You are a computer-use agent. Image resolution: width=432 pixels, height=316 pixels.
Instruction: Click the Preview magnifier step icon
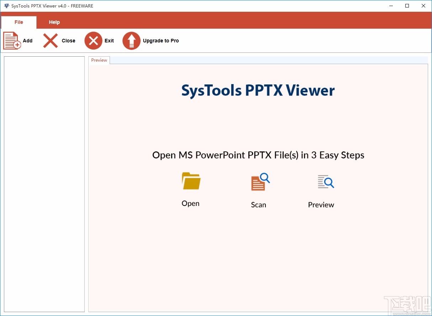point(325,182)
